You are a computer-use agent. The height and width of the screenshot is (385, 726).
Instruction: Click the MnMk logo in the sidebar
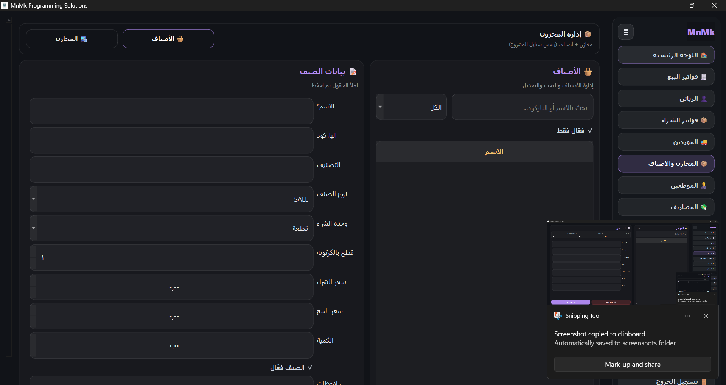click(x=701, y=32)
